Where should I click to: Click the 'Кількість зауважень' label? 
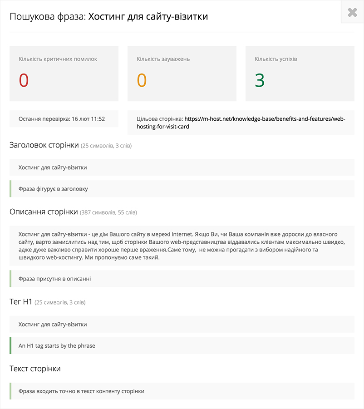(x=163, y=59)
